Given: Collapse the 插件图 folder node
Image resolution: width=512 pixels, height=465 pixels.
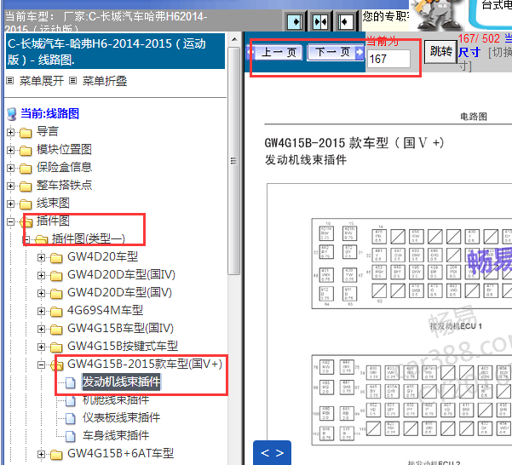Looking at the screenshot, I should pyautogui.click(x=10, y=222).
